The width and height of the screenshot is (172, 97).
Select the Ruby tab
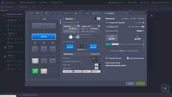point(48,13)
